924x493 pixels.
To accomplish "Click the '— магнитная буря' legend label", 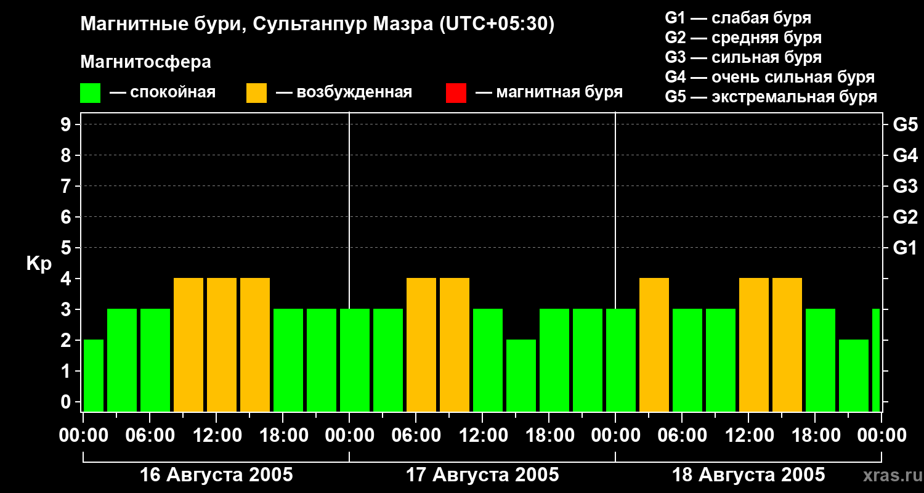I will click(x=549, y=93).
